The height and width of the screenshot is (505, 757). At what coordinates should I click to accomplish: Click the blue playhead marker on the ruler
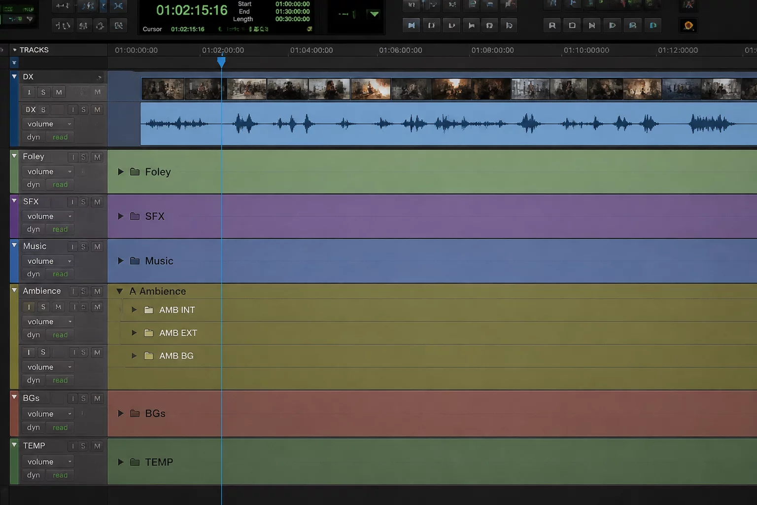[221, 62]
